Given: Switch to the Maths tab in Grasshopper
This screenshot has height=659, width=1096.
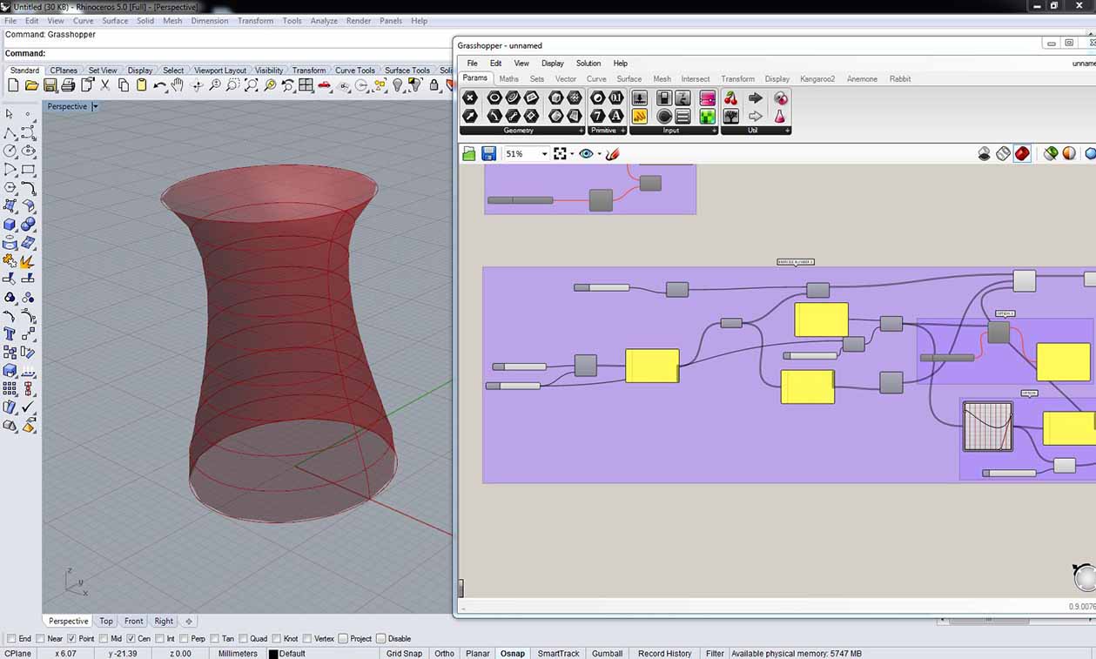Looking at the screenshot, I should [508, 79].
